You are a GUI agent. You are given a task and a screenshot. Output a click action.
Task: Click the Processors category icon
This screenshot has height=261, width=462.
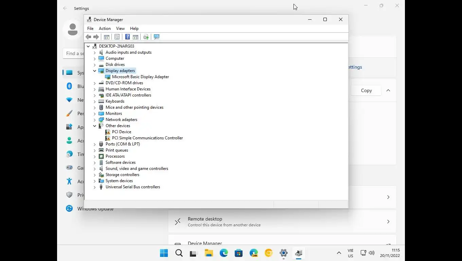point(101,156)
